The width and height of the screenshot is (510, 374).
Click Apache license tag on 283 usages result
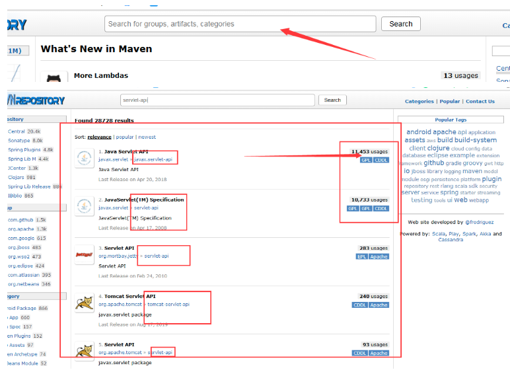[x=379, y=256]
